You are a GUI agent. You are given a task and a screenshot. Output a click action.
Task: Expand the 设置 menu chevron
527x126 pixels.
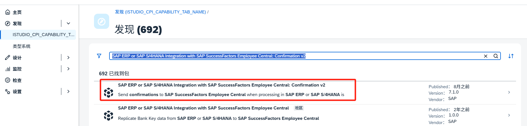(68, 91)
